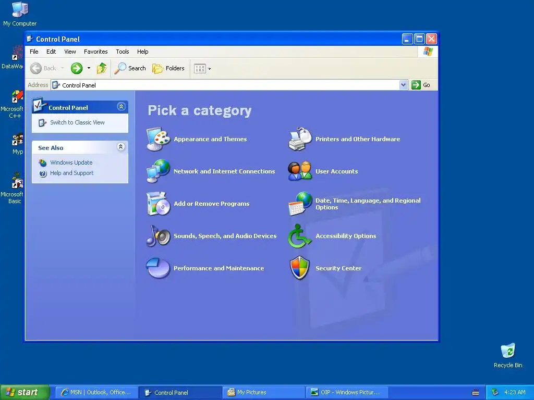The image size is (534, 400).
Task: Open Security Center shield icon
Action: tap(300, 268)
